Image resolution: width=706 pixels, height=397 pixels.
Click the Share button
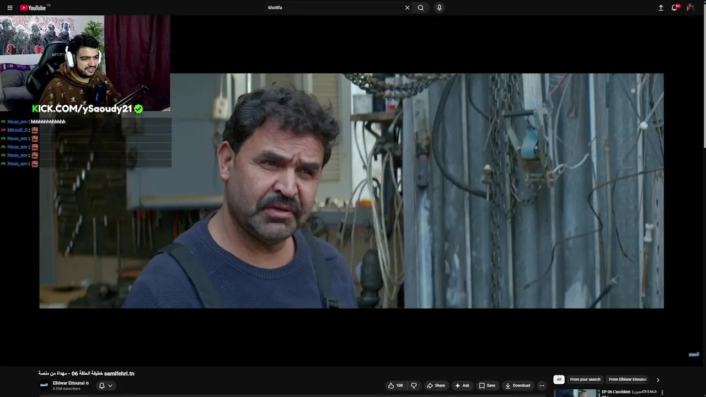tap(436, 385)
